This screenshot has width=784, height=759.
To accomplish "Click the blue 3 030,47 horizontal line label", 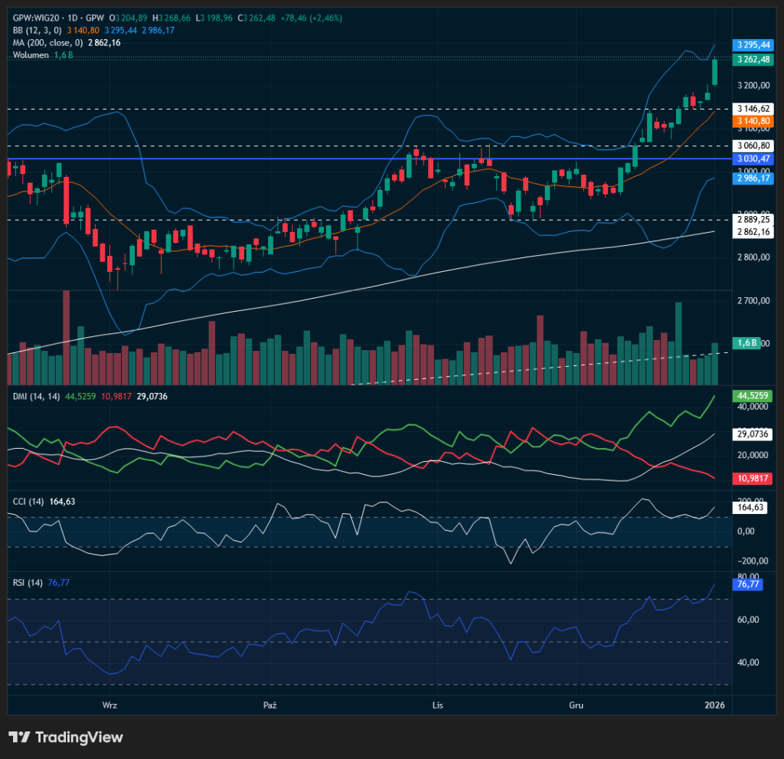I will (753, 159).
